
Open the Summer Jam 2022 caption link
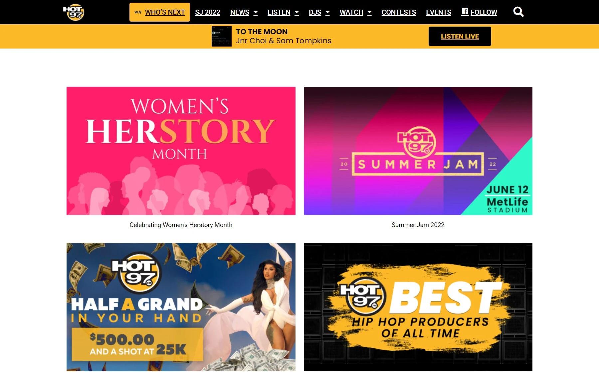click(x=418, y=225)
